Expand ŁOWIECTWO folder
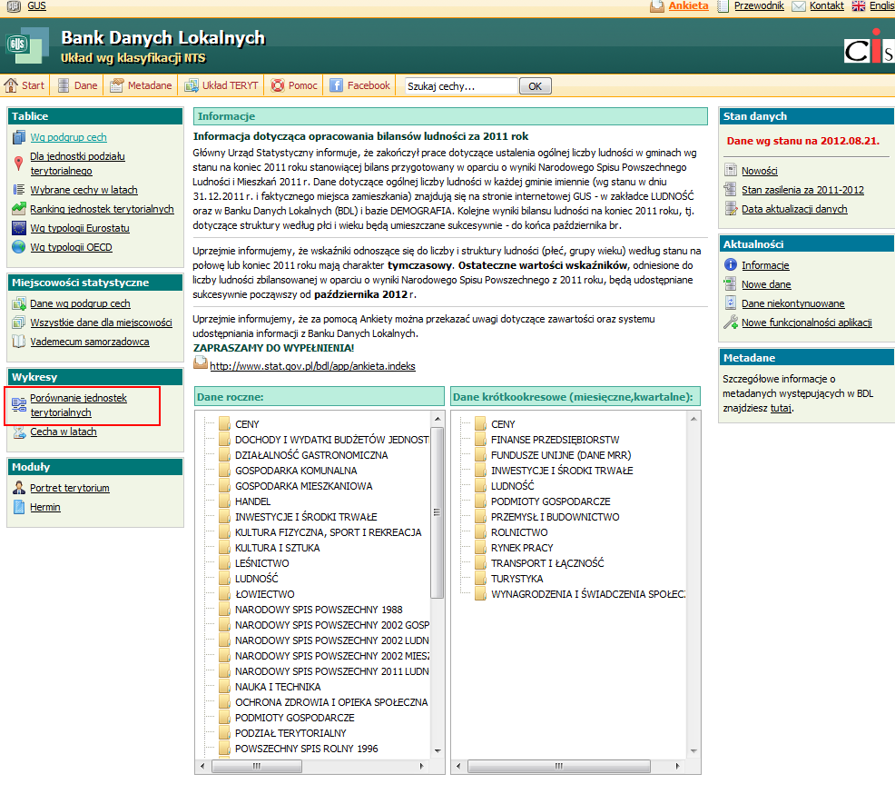This screenshot has width=895, height=804. [224, 594]
